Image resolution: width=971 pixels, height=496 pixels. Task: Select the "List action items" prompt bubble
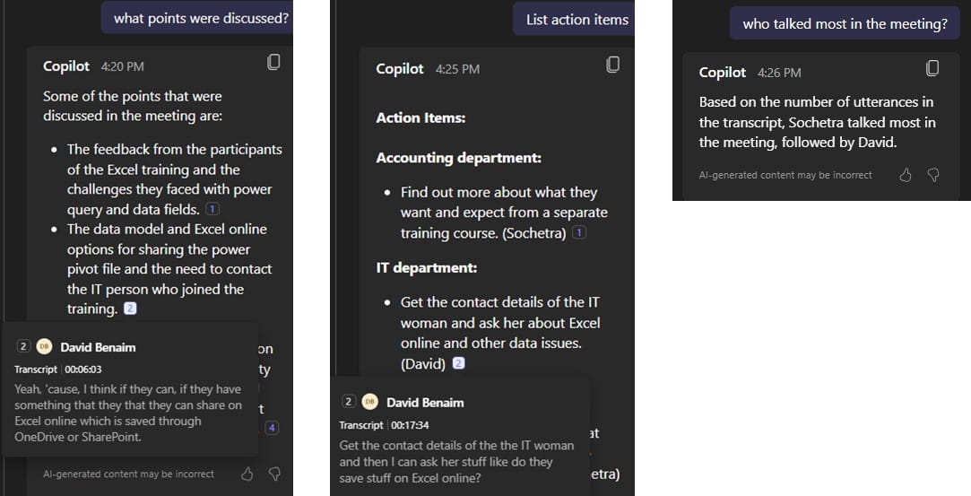577,19
